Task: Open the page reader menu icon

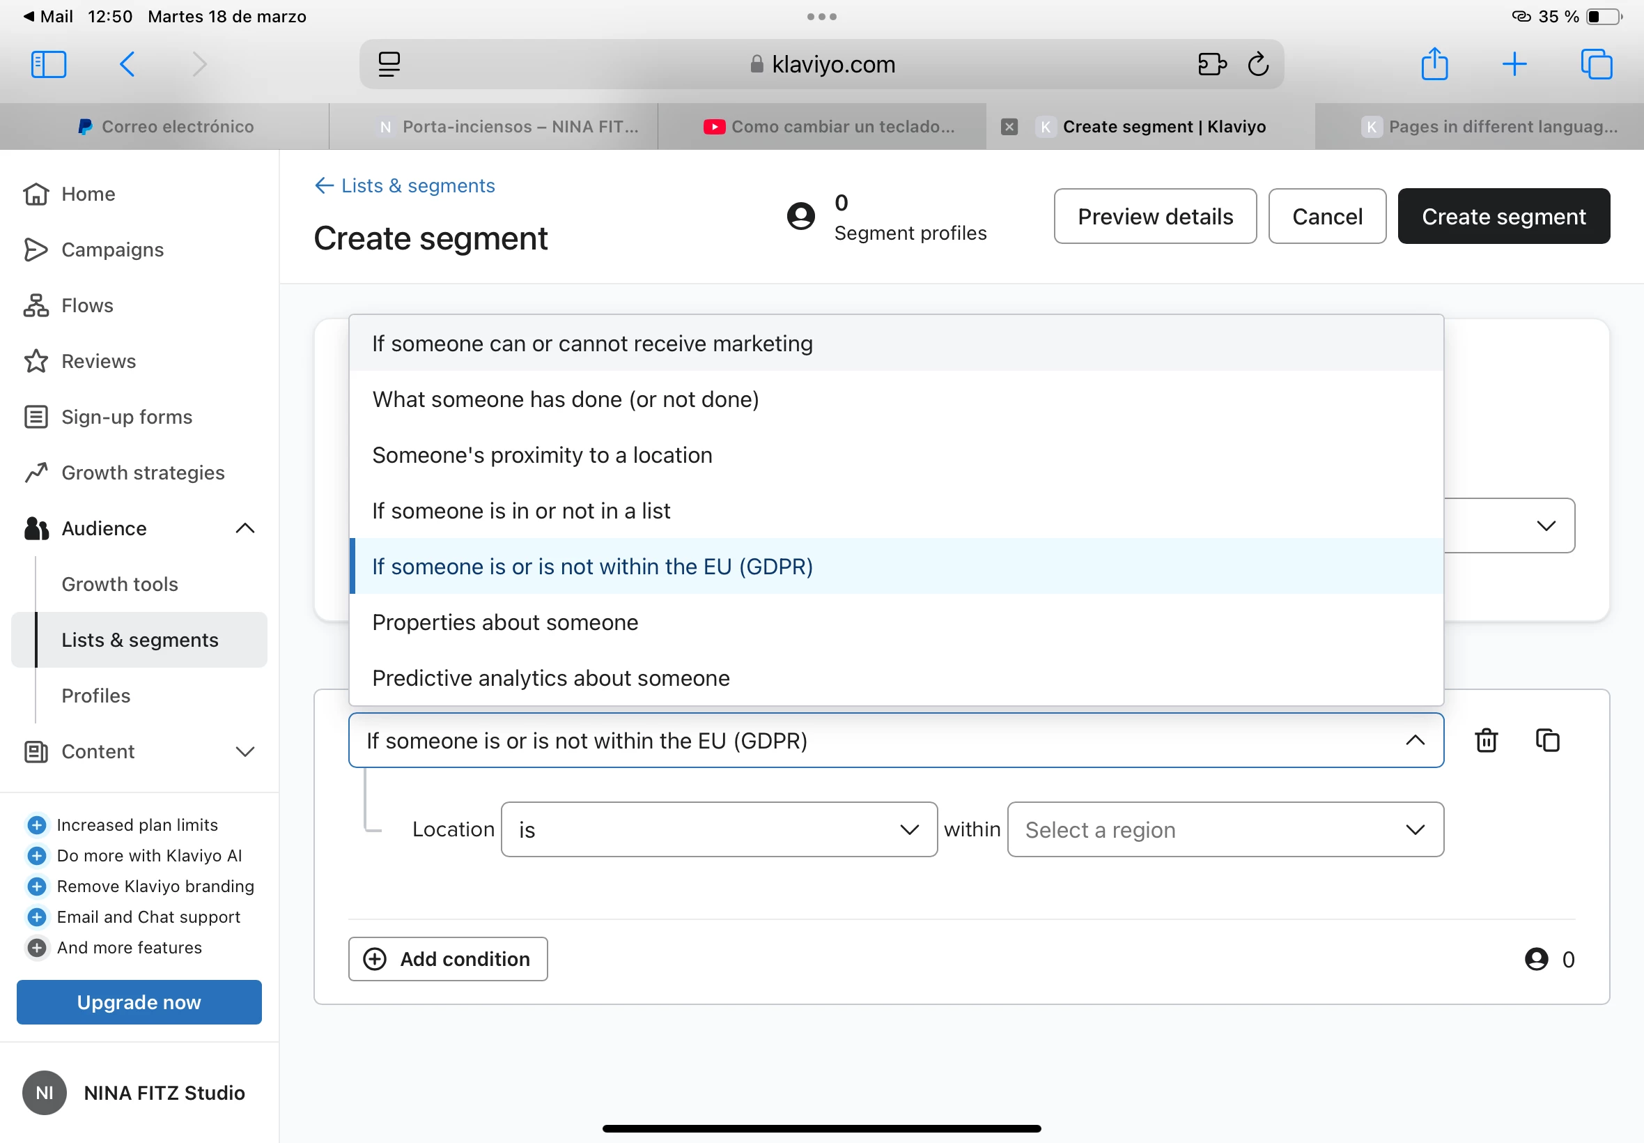Action: click(x=389, y=64)
